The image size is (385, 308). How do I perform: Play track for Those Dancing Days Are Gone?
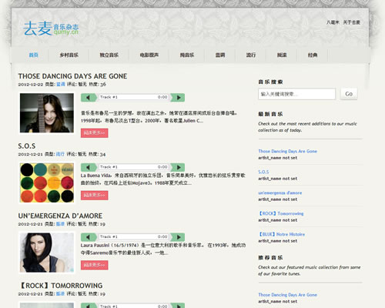tap(179, 98)
